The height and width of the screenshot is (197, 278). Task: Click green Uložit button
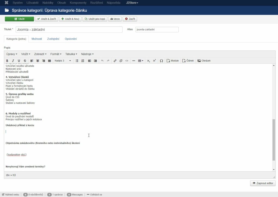tap(19, 19)
